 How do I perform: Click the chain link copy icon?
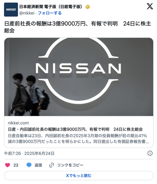coord(51,165)
